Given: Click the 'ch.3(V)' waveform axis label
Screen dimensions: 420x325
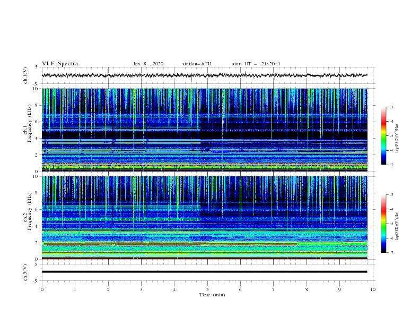Looking at the screenshot, I should coord(25,272).
